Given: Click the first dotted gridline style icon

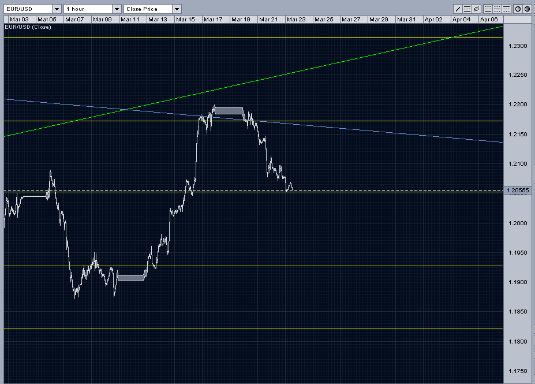Looking at the screenshot, I should click(488, 8).
